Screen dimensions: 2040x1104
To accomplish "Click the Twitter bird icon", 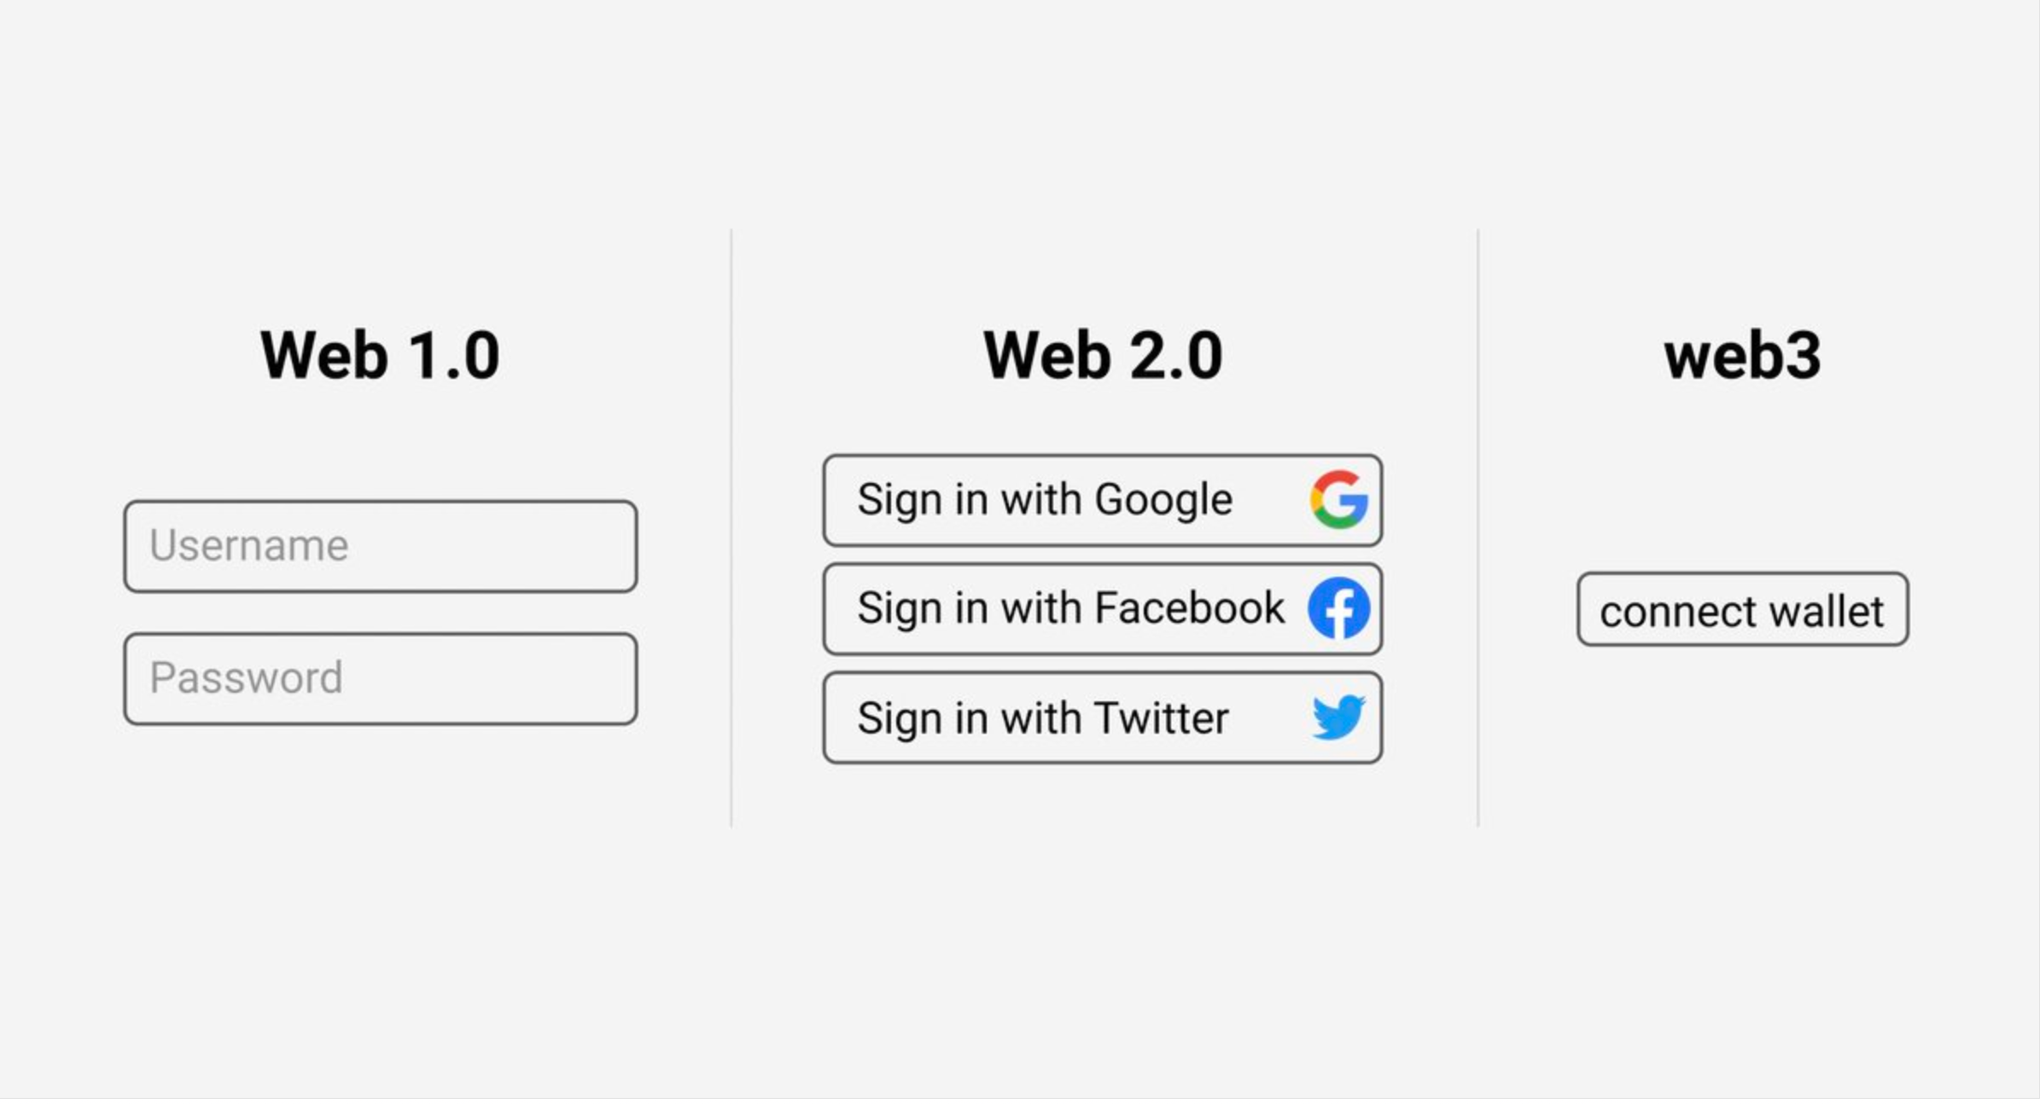I will (x=1338, y=717).
